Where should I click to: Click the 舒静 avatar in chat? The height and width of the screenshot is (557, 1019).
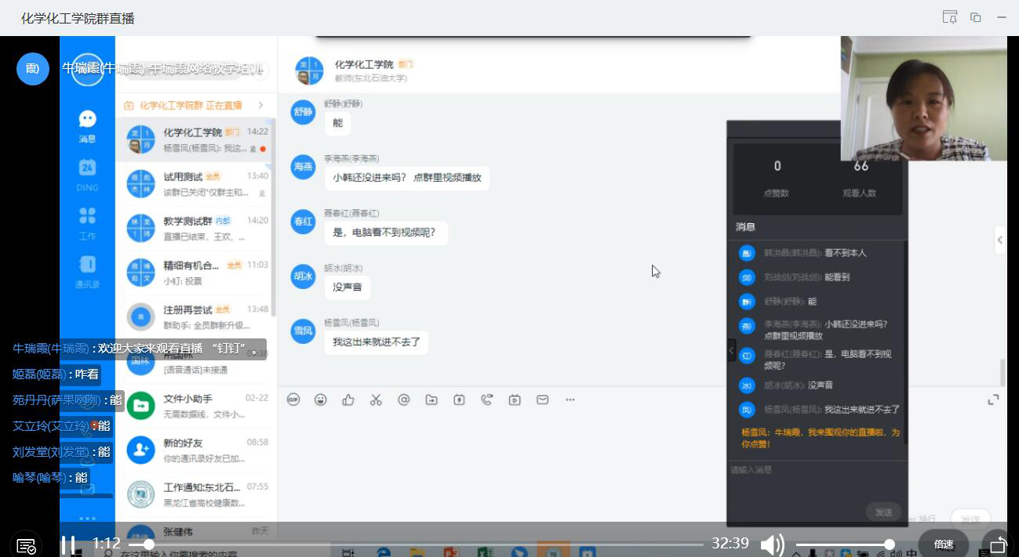[x=303, y=111]
